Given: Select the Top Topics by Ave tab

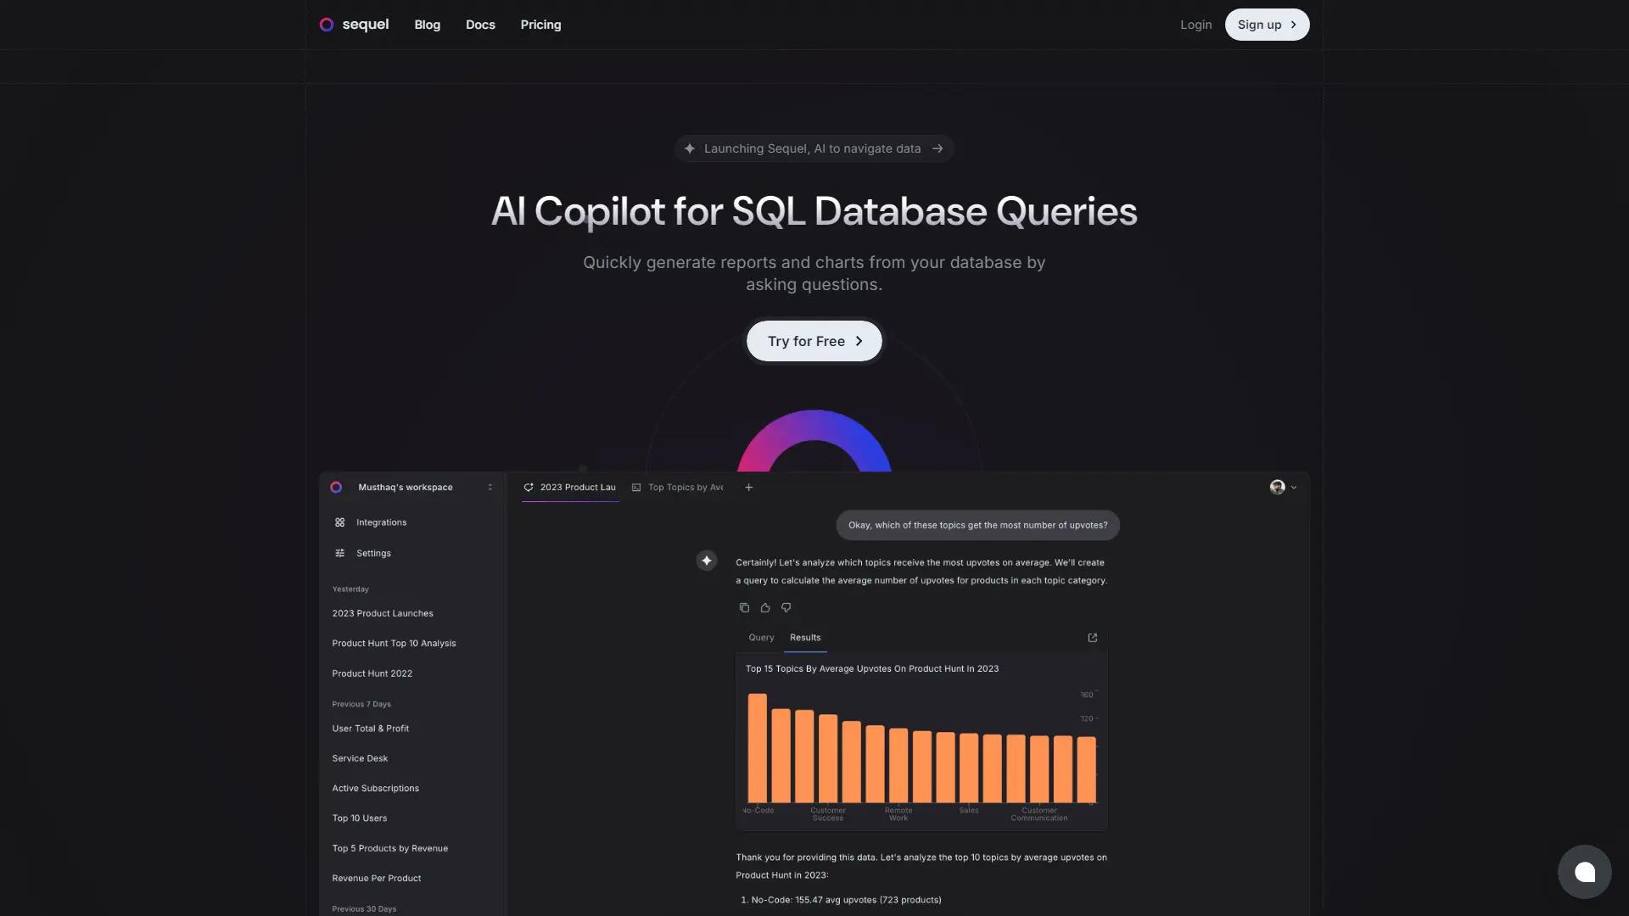Looking at the screenshot, I should tap(679, 488).
